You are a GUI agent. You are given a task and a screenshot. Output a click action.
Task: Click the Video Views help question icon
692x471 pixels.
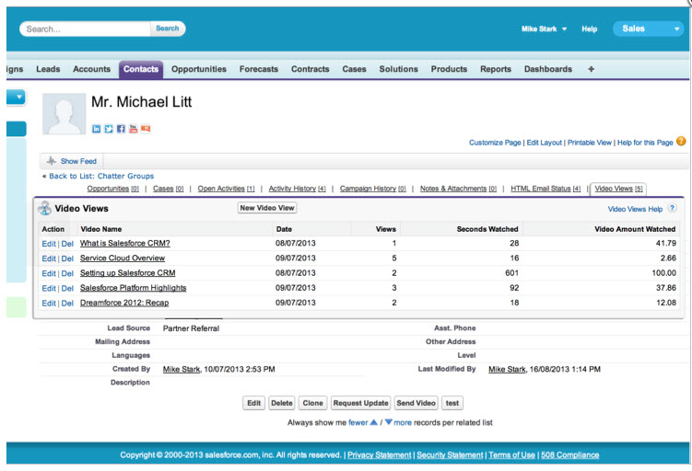coord(672,209)
